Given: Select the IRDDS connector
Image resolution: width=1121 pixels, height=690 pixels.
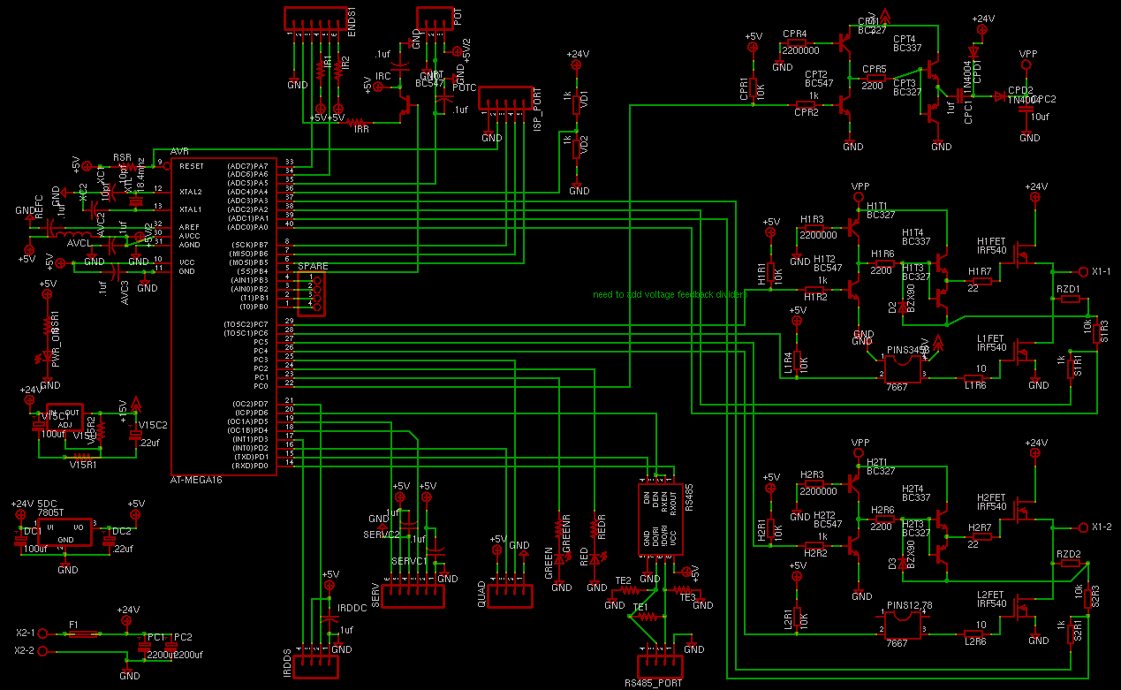Looking at the screenshot, I should [x=318, y=665].
